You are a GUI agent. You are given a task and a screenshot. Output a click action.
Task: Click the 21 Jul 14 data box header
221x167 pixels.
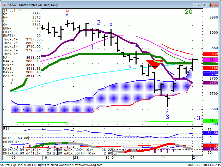pos(13,10)
